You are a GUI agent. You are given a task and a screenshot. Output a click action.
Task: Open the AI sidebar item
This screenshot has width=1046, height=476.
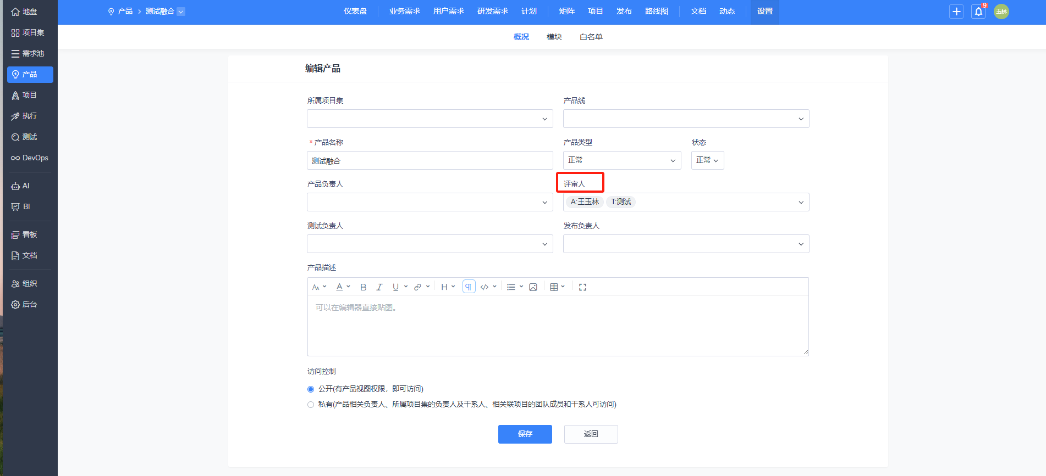(25, 186)
